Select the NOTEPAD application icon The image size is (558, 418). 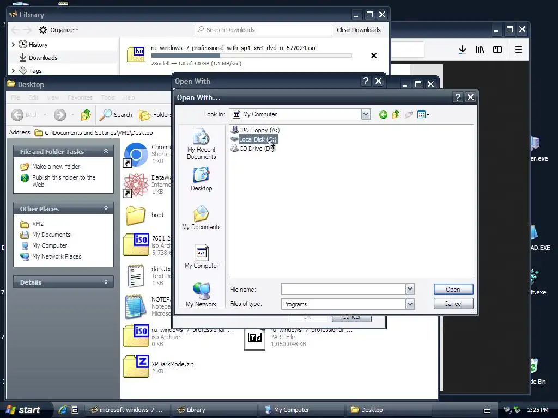point(136,306)
